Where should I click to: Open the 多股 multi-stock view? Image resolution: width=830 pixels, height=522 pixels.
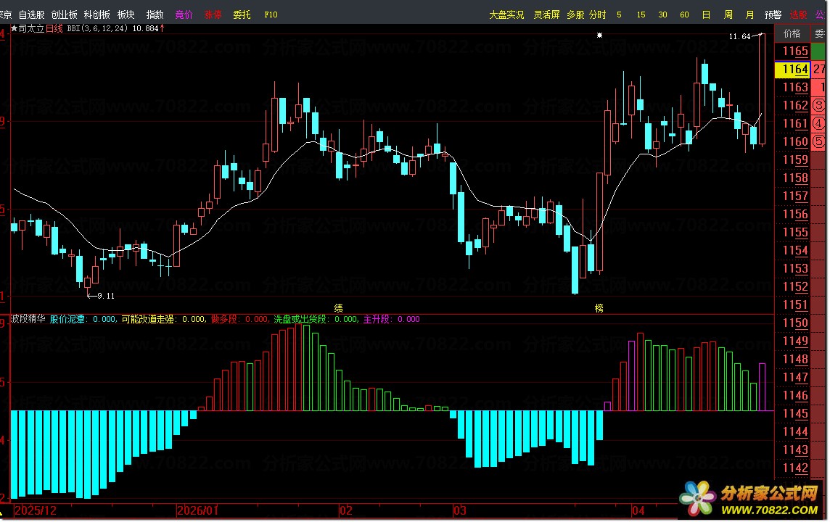tap(575, 14)
